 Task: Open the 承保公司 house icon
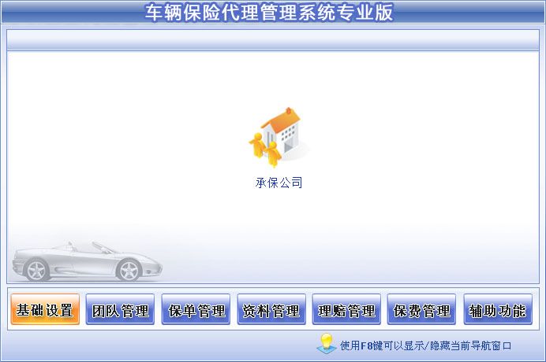click(x=279, y=136)
